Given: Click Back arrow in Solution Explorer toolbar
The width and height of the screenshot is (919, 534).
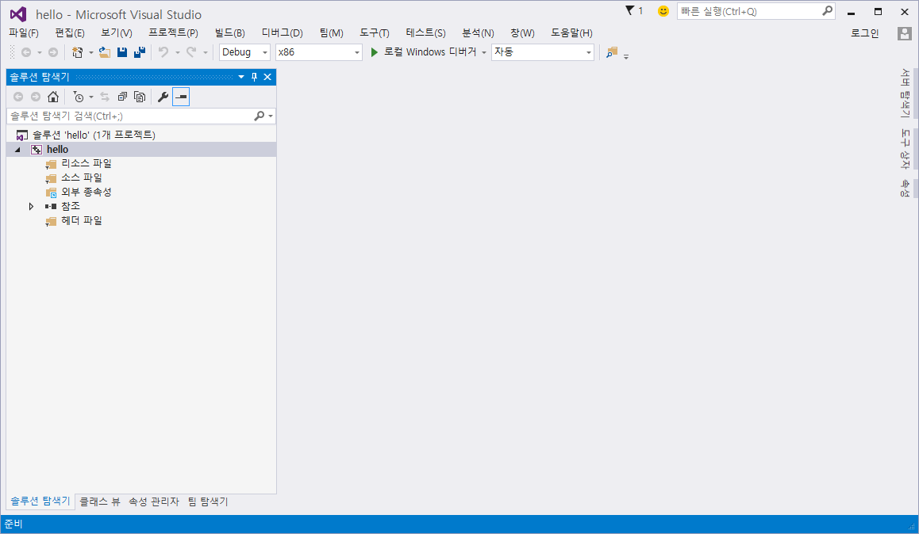Looking at the screenshot, I should (18, 97).
